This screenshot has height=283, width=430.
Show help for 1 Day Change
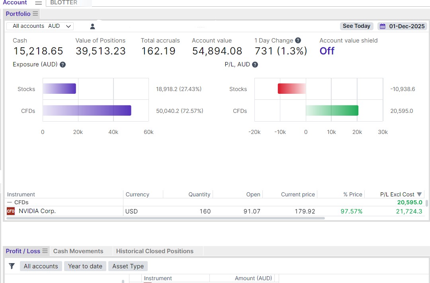click(x=298, y=41)
